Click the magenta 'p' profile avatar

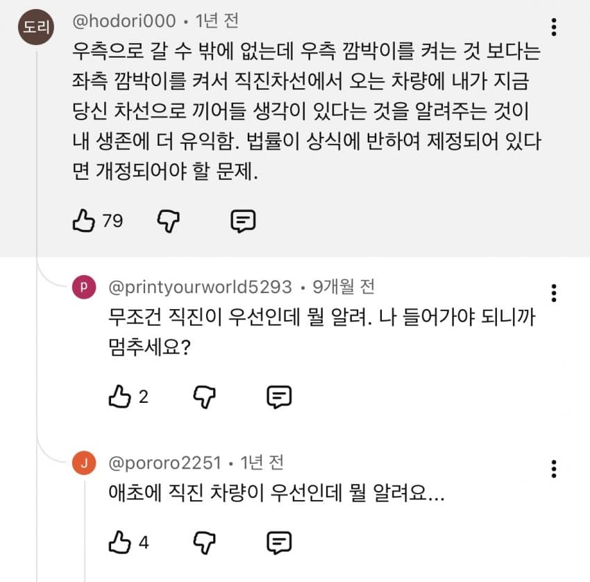pyautogui.click(x=84, y=287)
